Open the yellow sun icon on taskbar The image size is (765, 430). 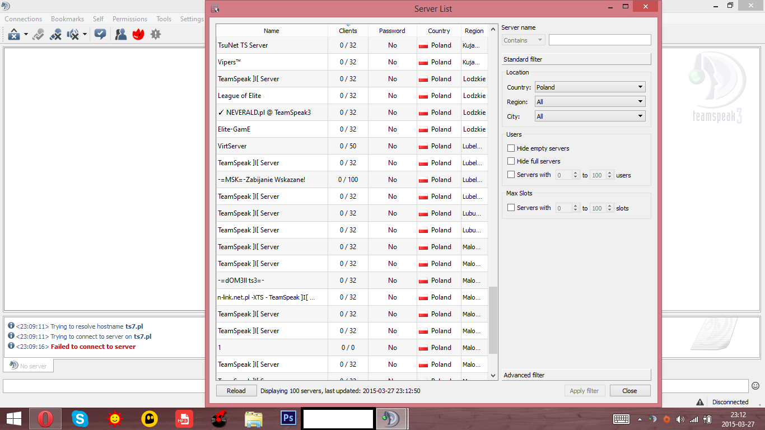click(x=115, y=418)
